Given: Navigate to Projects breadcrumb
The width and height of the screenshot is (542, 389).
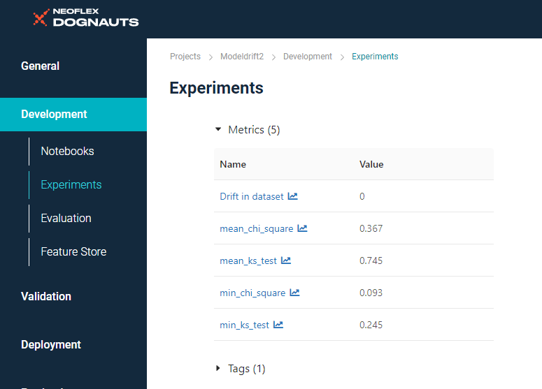Looking at the screenshot, I should 185,57.
